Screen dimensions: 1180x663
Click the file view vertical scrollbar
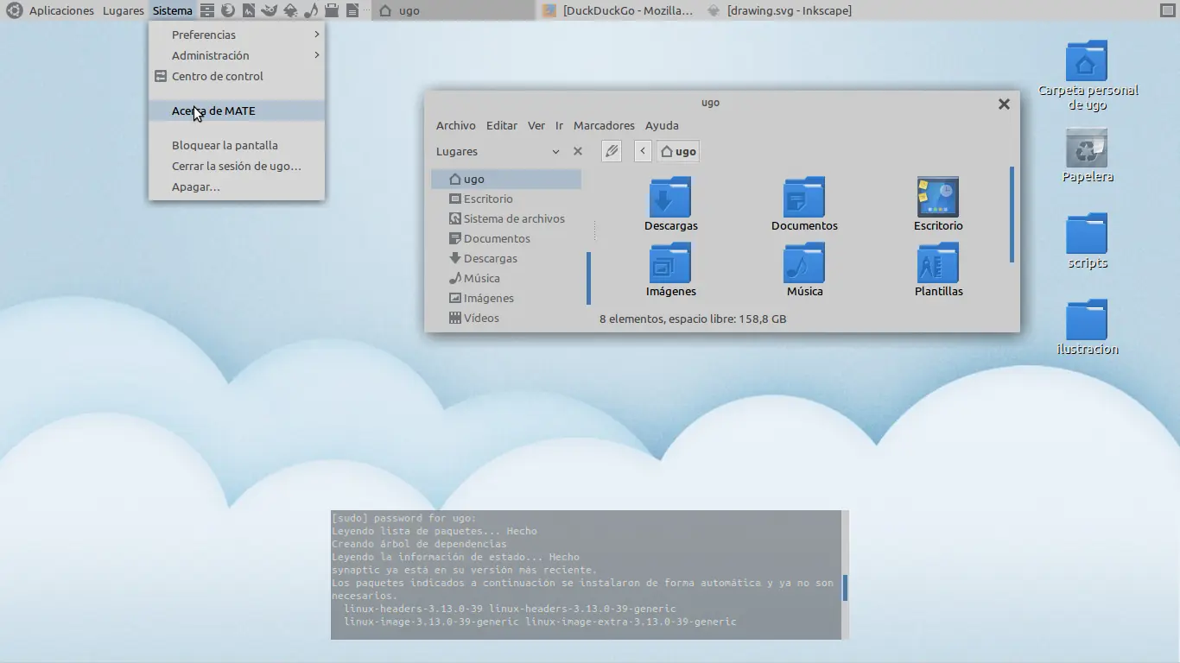(1012, 214)
